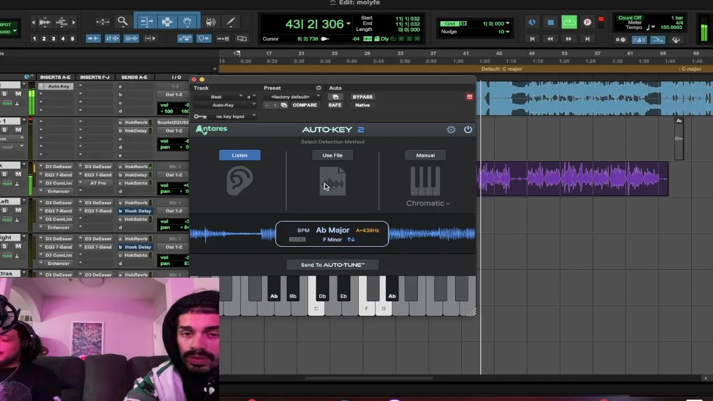Select the Pencil tool
The image size is (713, 401).
coord(231,22)
